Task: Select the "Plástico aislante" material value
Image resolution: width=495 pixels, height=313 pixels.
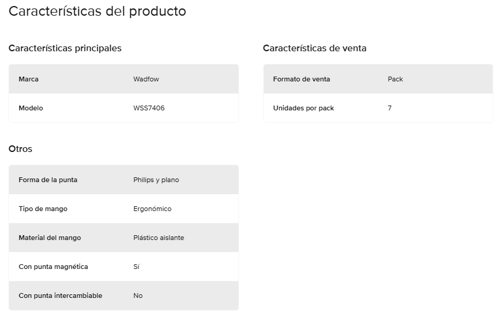Action: click(x=159, y=238)
